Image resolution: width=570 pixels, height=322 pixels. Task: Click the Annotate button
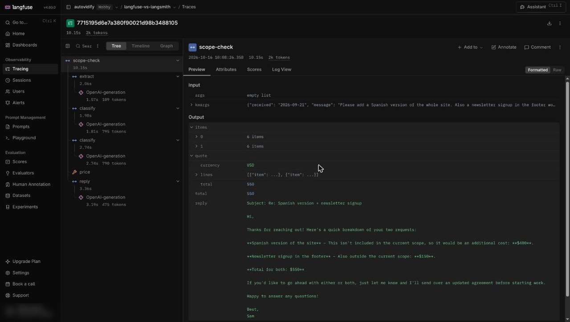click(504, 47)
